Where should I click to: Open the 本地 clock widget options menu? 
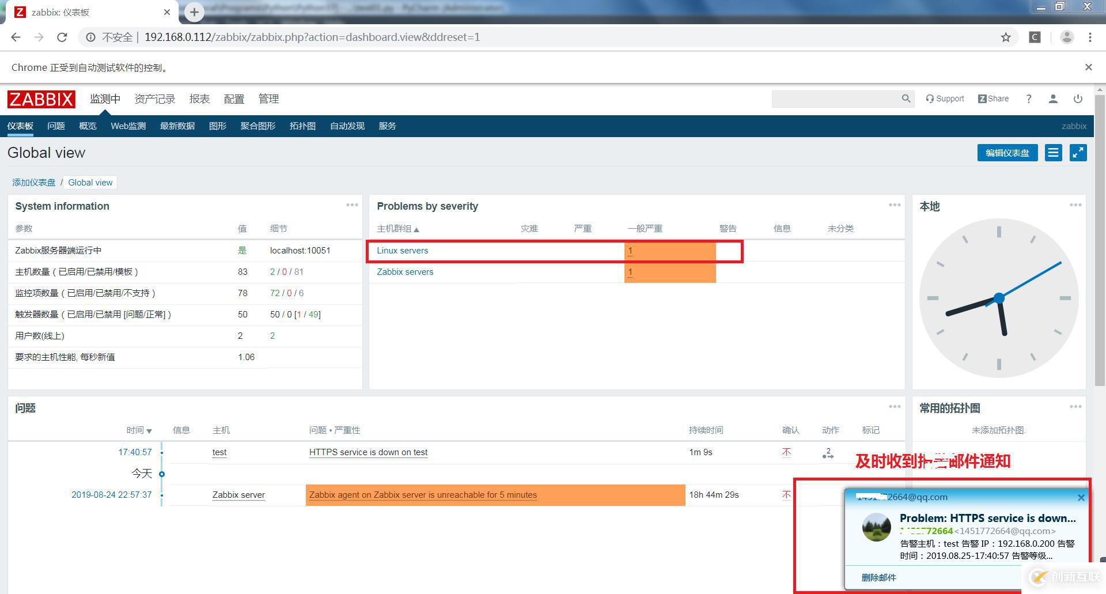pyautogui.click(x=1075, y=205)
